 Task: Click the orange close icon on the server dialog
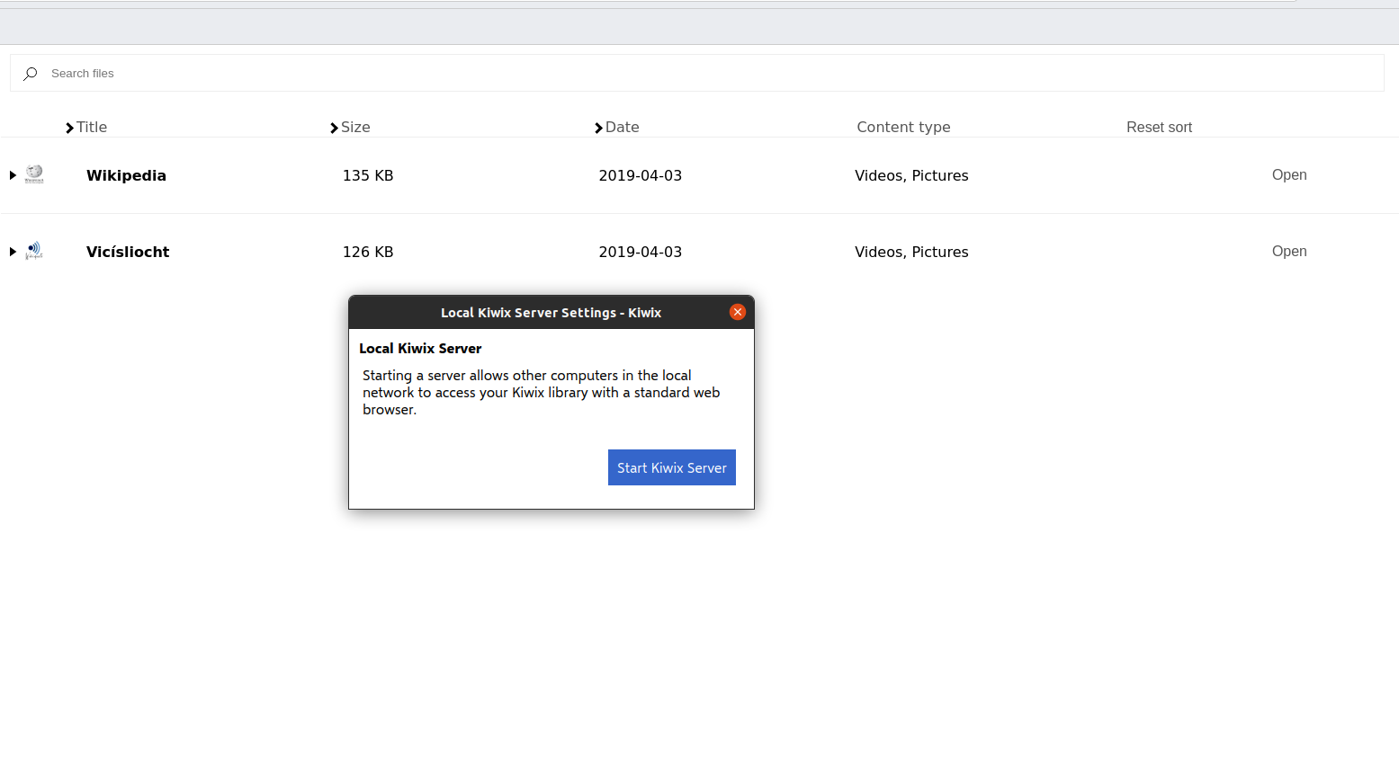click(x=737, y=312)
